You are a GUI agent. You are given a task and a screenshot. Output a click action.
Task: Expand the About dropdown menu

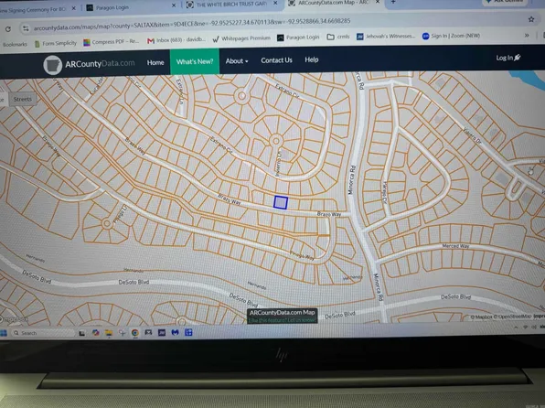(x=237, y=61)
